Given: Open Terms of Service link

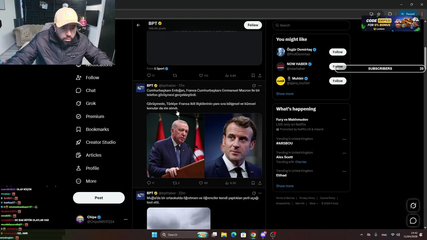Looking at the screenshot, I should (285, 198).
